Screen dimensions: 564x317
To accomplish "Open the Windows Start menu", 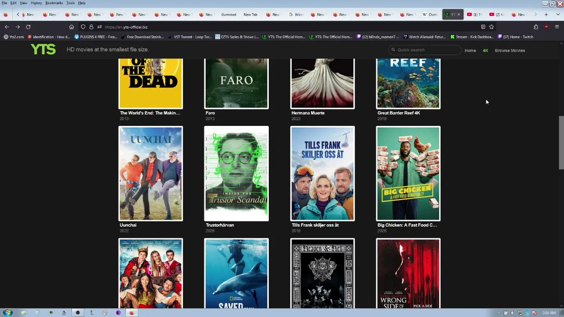I will click(x=7, y=313).
